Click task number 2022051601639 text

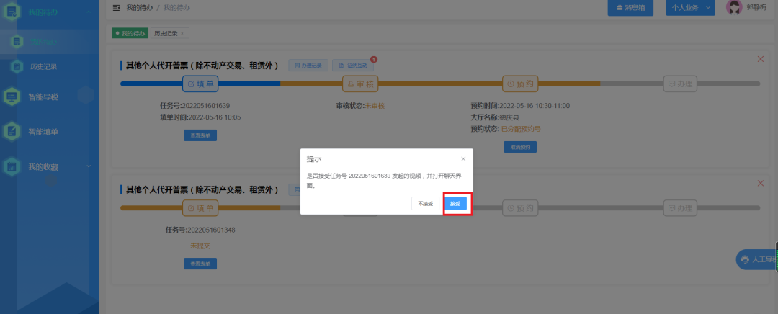click(x=205, y=106)
